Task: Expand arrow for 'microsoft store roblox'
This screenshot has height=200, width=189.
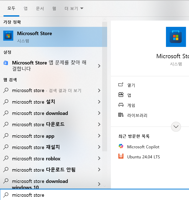Action: pyautogui.click(x=99, y=158)
